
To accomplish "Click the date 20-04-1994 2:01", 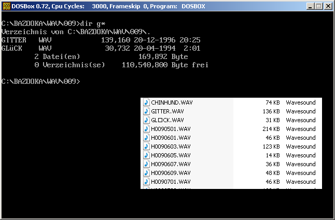I will pos(167,48).
